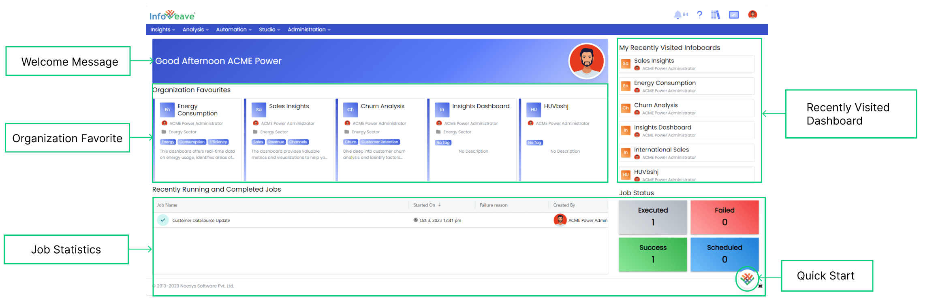
Task: Click the Infoveave logo
Action: (172, 15)
